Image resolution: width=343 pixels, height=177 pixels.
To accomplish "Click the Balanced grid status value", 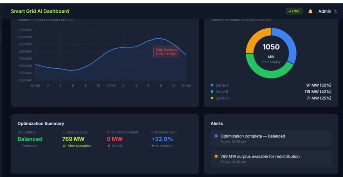I will (x=30, y=139).
